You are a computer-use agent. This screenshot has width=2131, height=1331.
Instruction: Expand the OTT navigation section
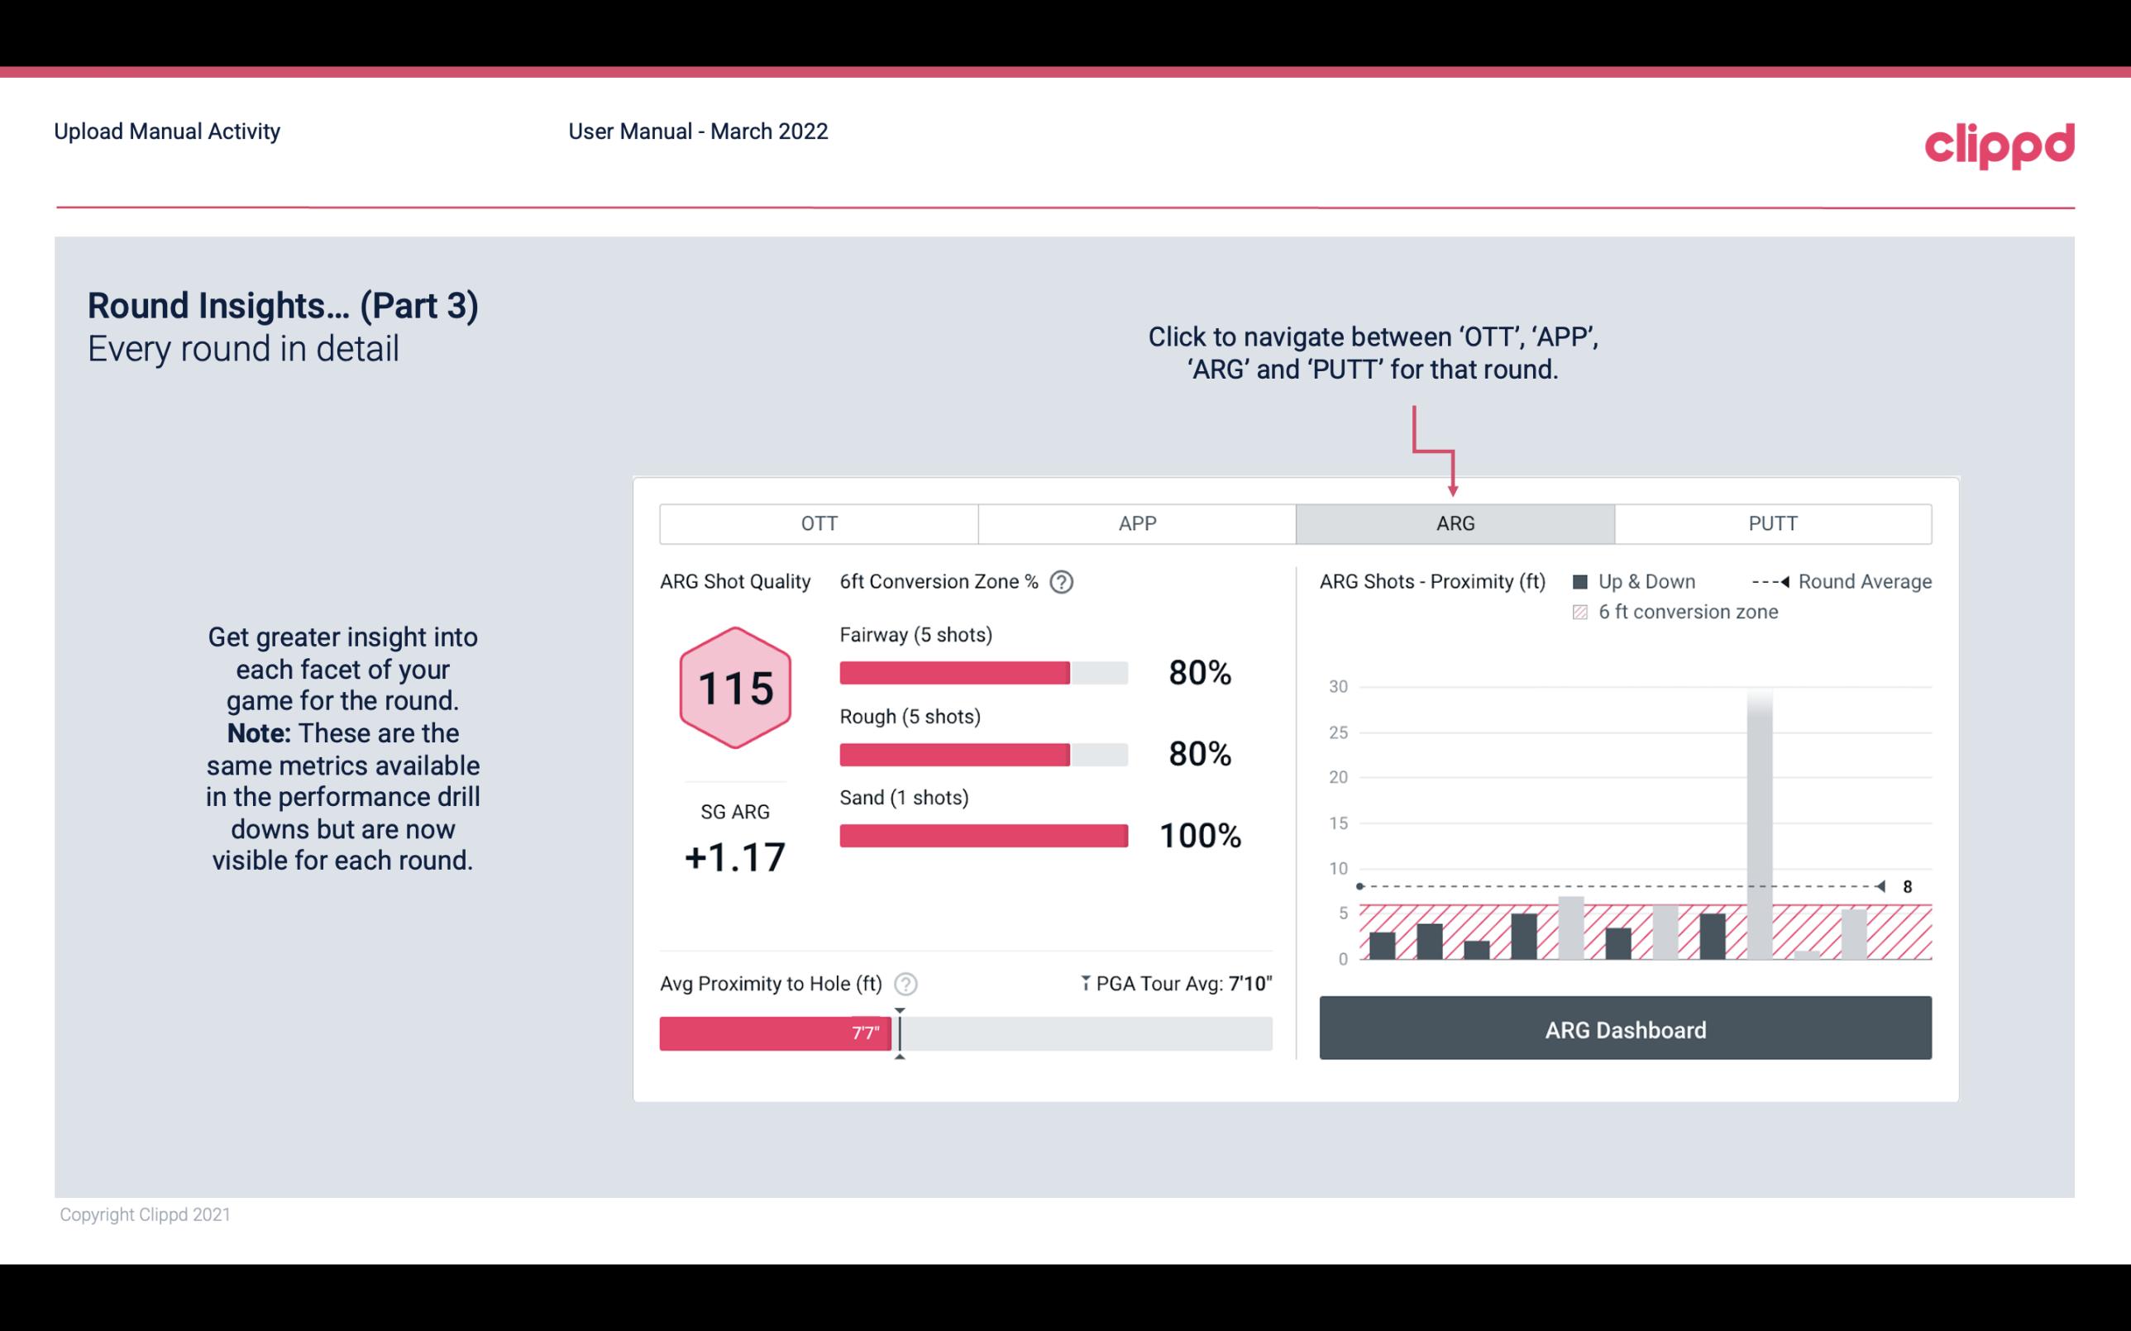pyautogui.click(x=819, y=524)
